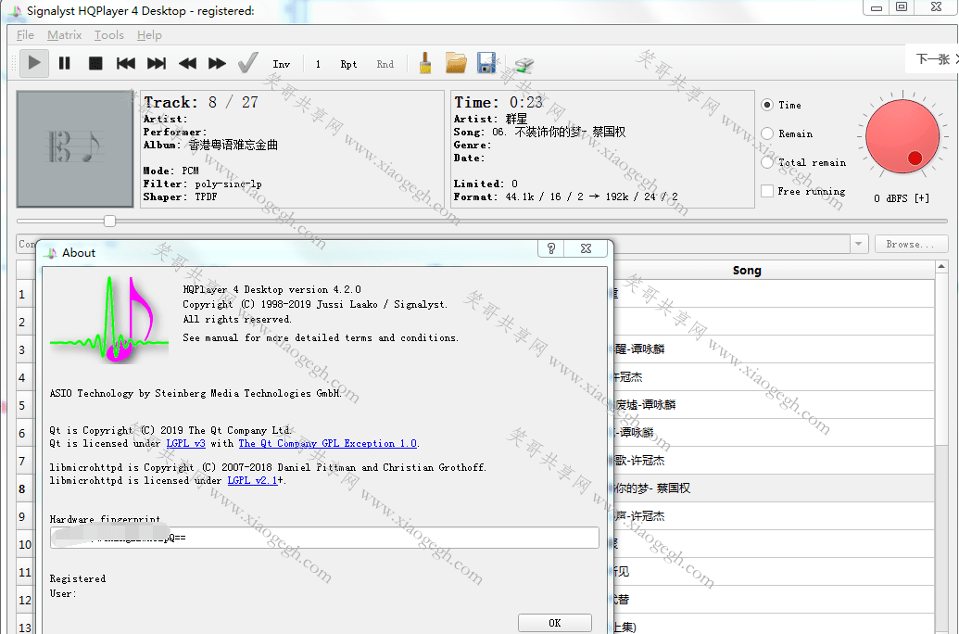
Task: Rewind the current song
Action: click(187, 63)
